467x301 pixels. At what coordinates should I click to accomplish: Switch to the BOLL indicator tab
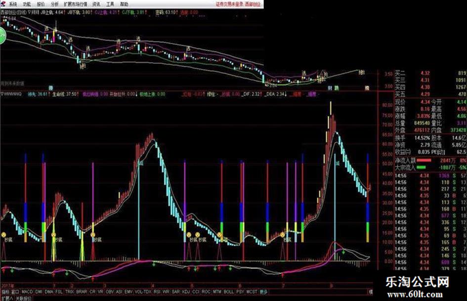(x=229, y=292)
